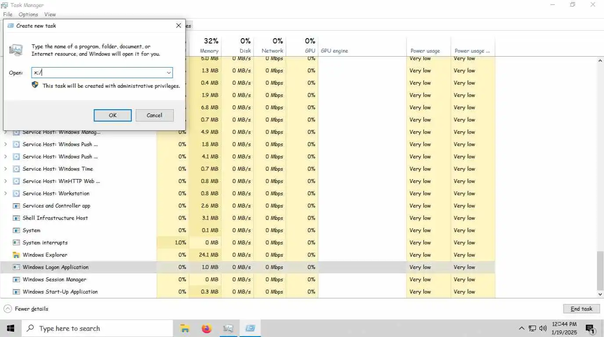Image resolution: width=604 pixels, height=337 pixels.
Task: Click Cancel in Create new task dialog
Action: click(155, 115)
